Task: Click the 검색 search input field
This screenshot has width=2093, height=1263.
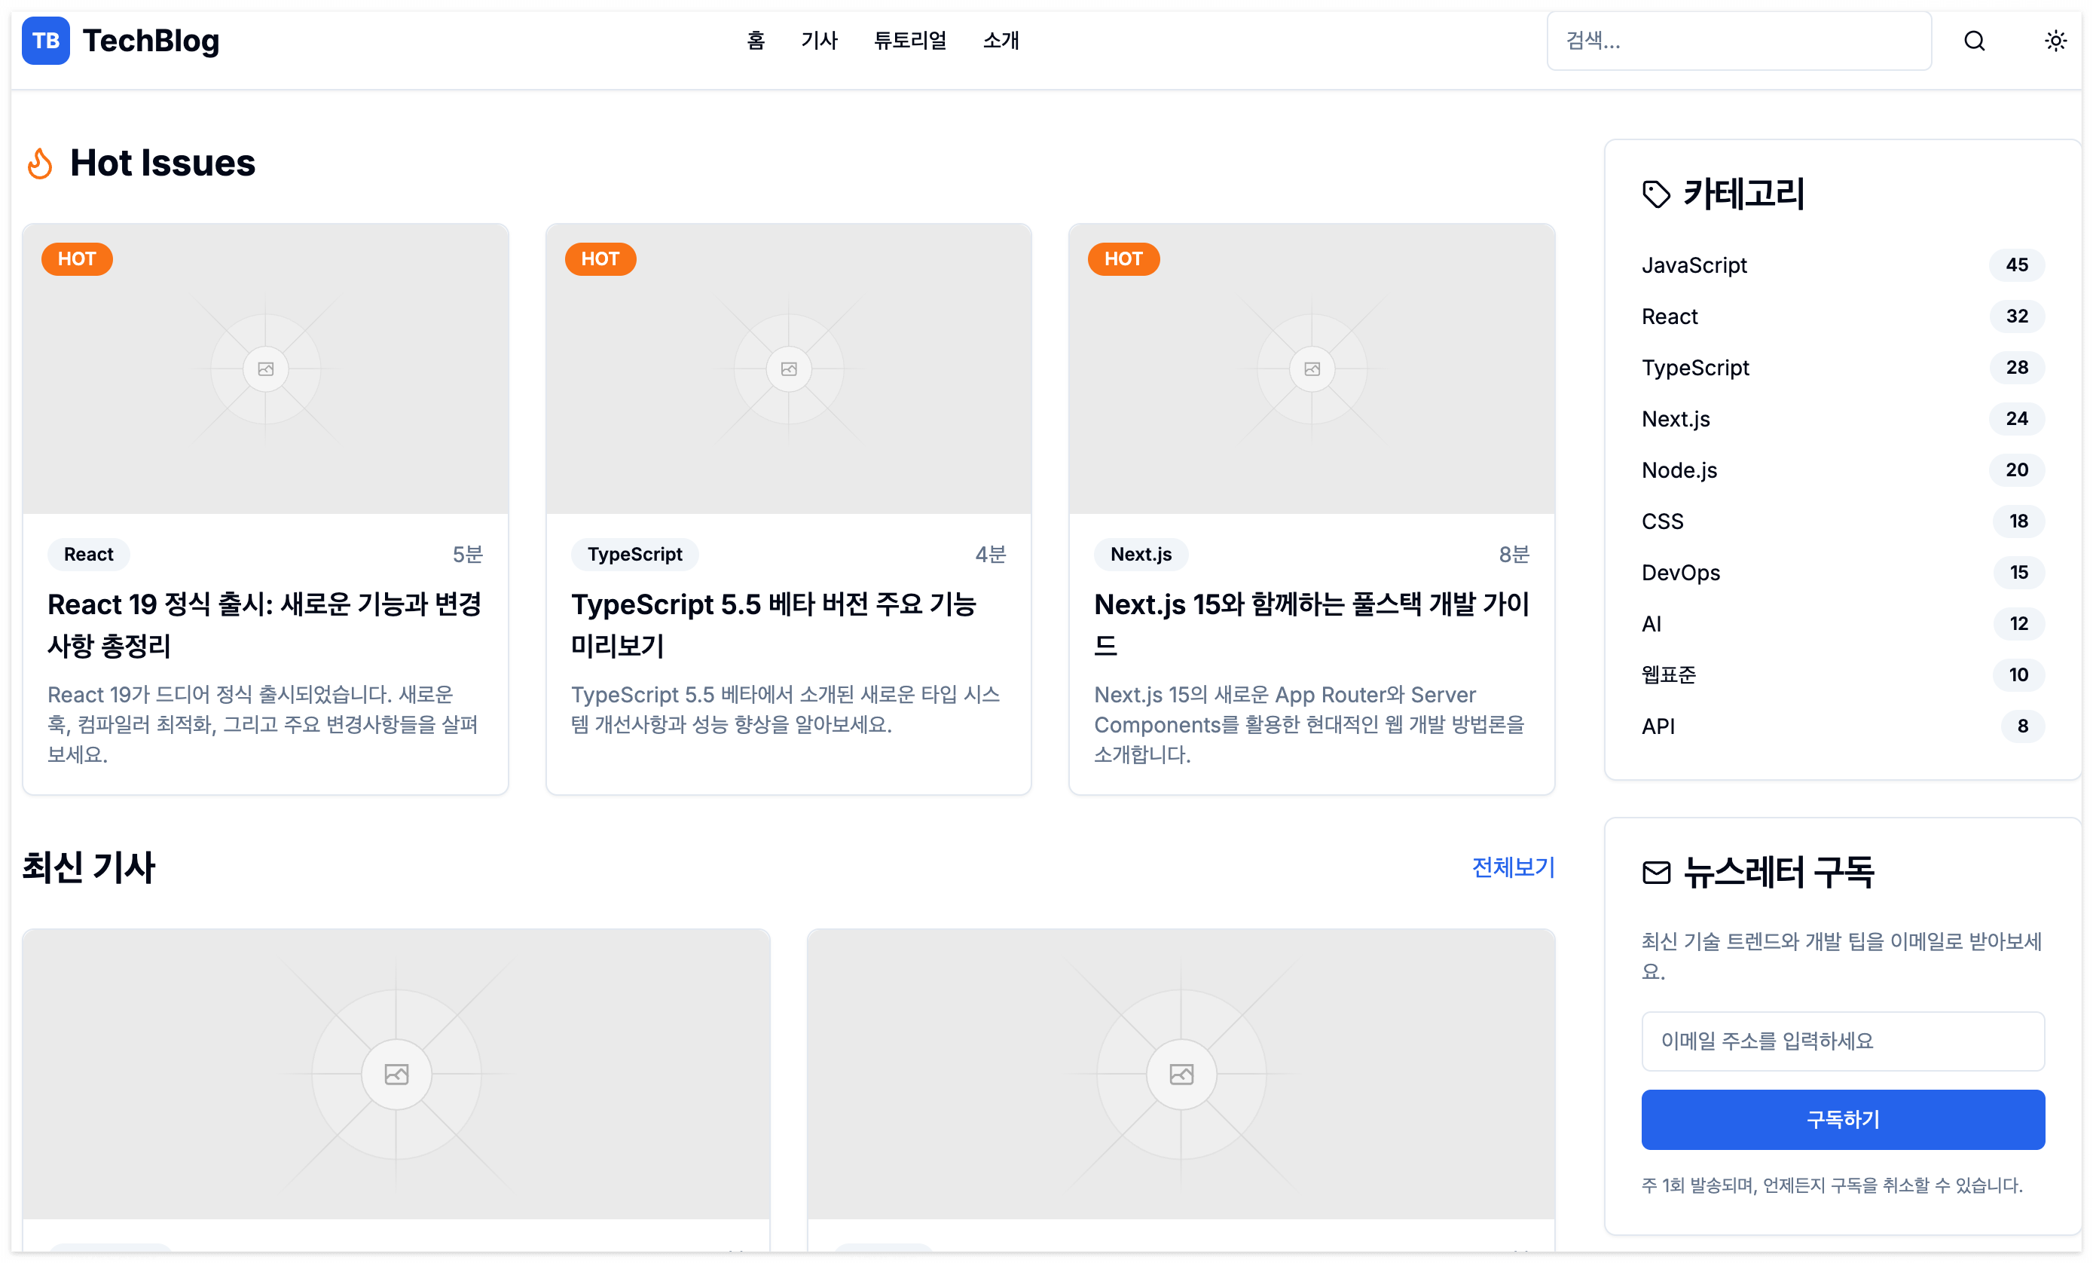Action: point(1738,41)
